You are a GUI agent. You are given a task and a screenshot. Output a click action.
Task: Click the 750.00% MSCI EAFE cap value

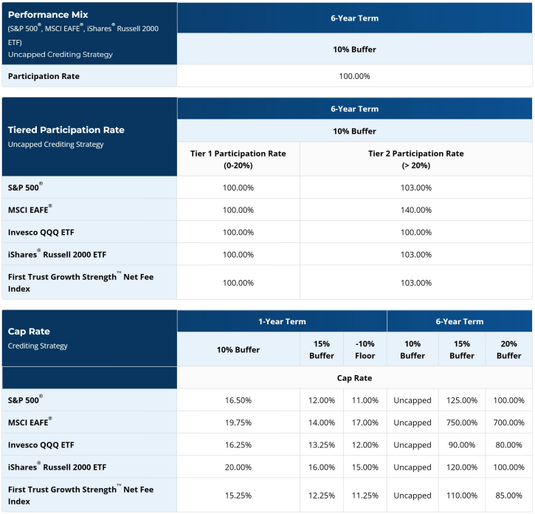pyautogui.click(x=462, y=422)
